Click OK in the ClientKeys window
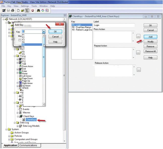 point(150,25)
